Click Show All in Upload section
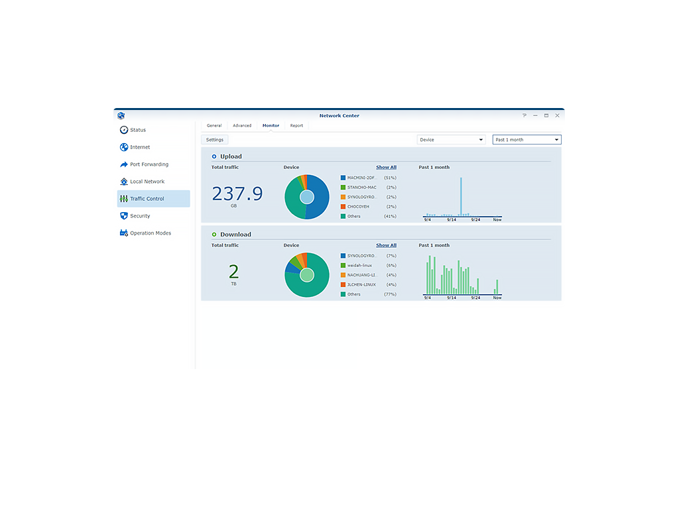679x509 pixels. pos(387,167)
